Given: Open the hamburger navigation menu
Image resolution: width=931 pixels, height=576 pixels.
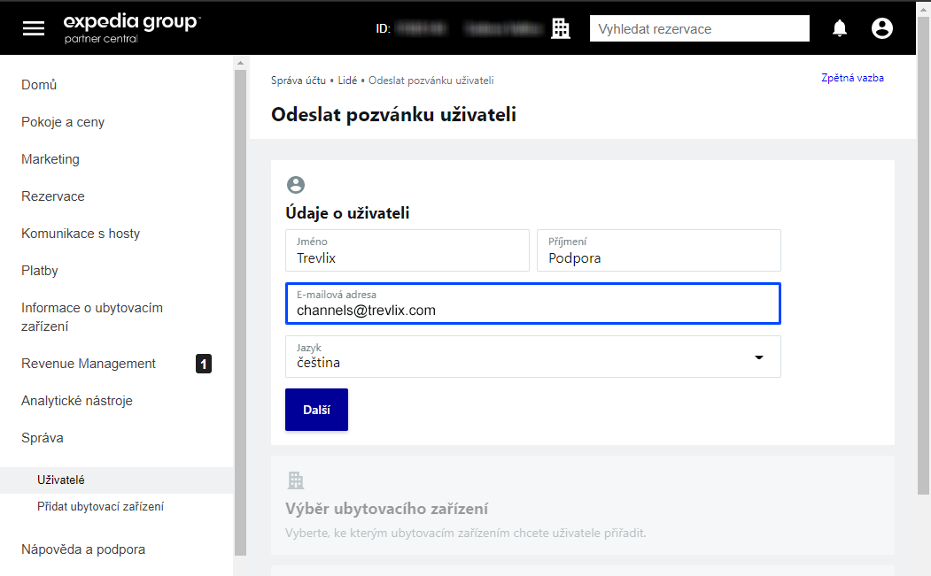Looking at the screenshot, I should [34, 27].
